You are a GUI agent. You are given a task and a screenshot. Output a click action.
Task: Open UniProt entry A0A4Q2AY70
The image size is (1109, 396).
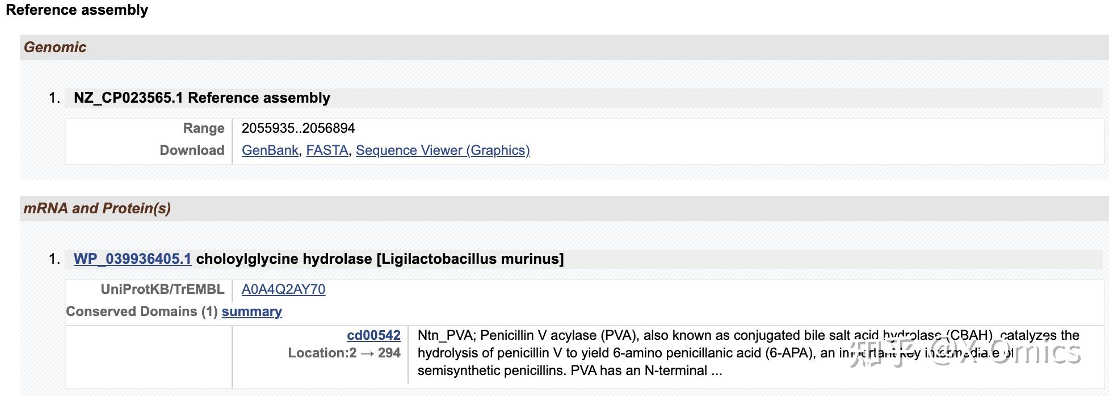point(283,289)
